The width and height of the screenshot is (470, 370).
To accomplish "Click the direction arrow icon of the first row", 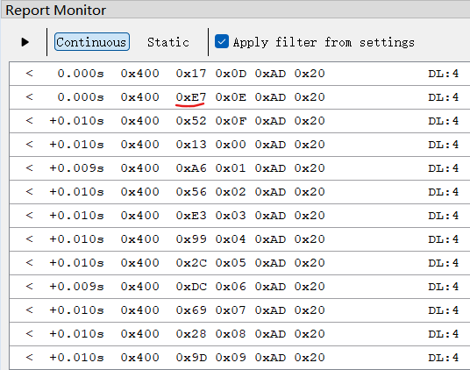I will point(29,73).
